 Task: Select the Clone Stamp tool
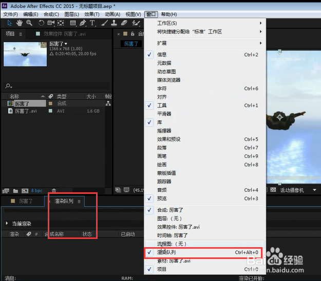(x=114, y=23)
